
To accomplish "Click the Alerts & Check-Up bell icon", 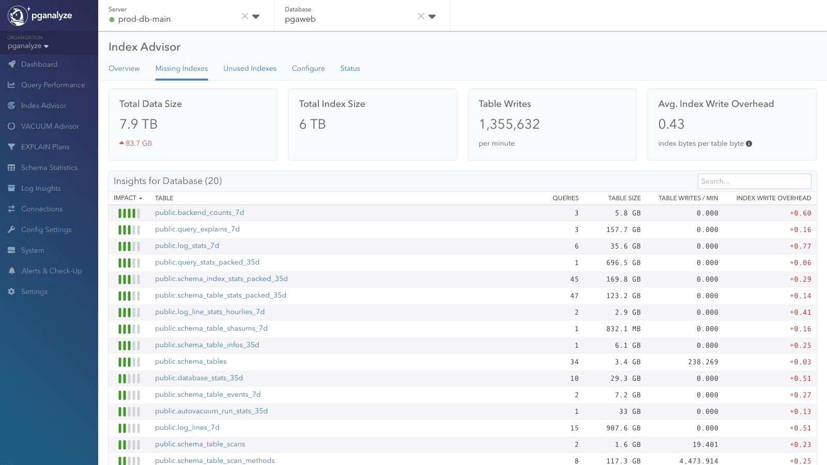I will 11,271.
